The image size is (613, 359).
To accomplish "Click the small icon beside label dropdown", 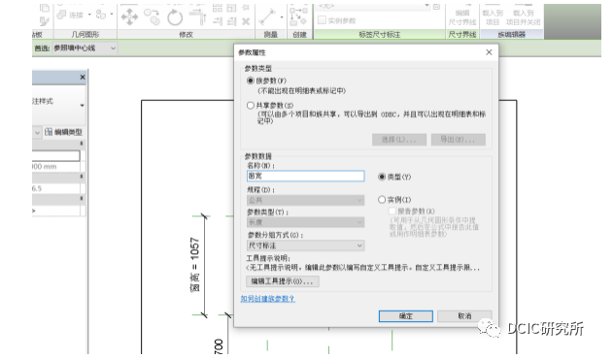I will pyautogui.click(x=437, y=7).
